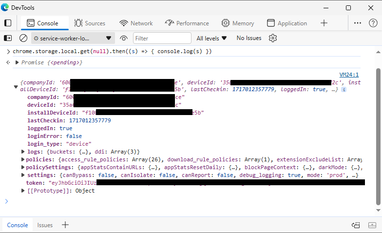Open the VM24:1 source link
The height and width of the screenshot is (233, 382).
(349, 75)
